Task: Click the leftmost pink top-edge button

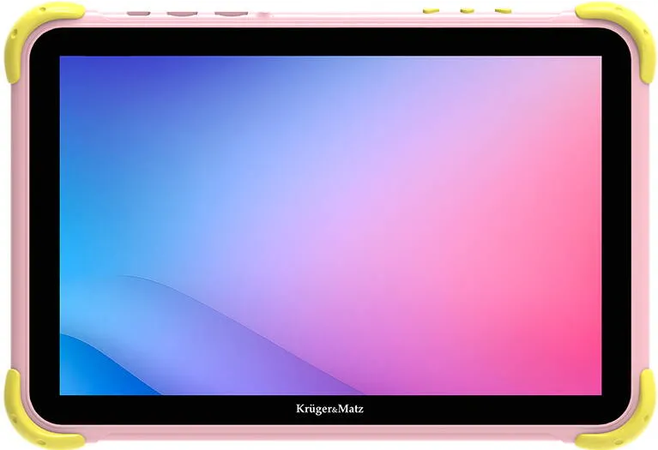Action: (138, 14)
